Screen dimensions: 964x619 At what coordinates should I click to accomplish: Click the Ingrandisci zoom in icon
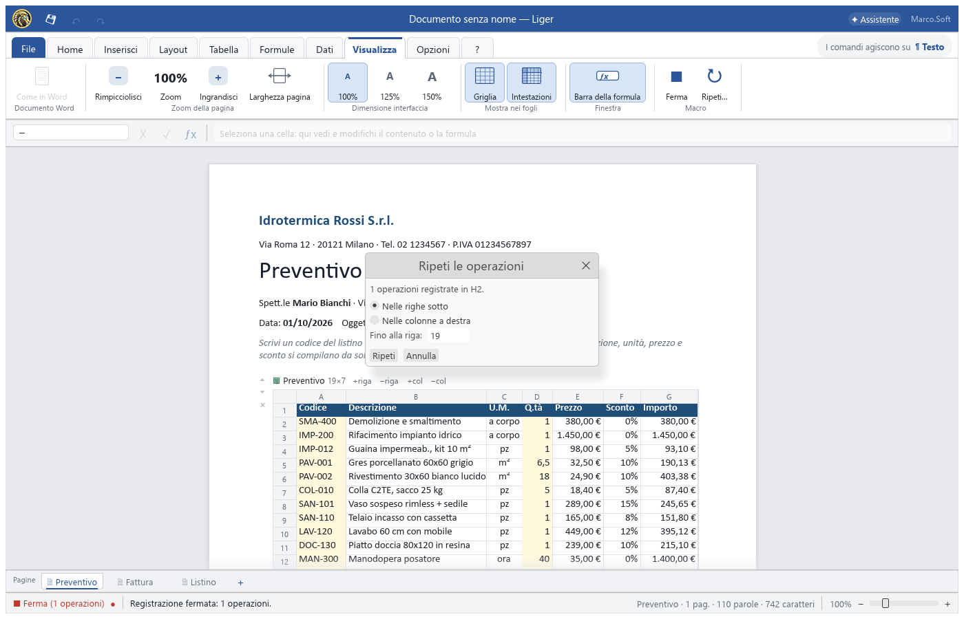(x=218, y=77)
